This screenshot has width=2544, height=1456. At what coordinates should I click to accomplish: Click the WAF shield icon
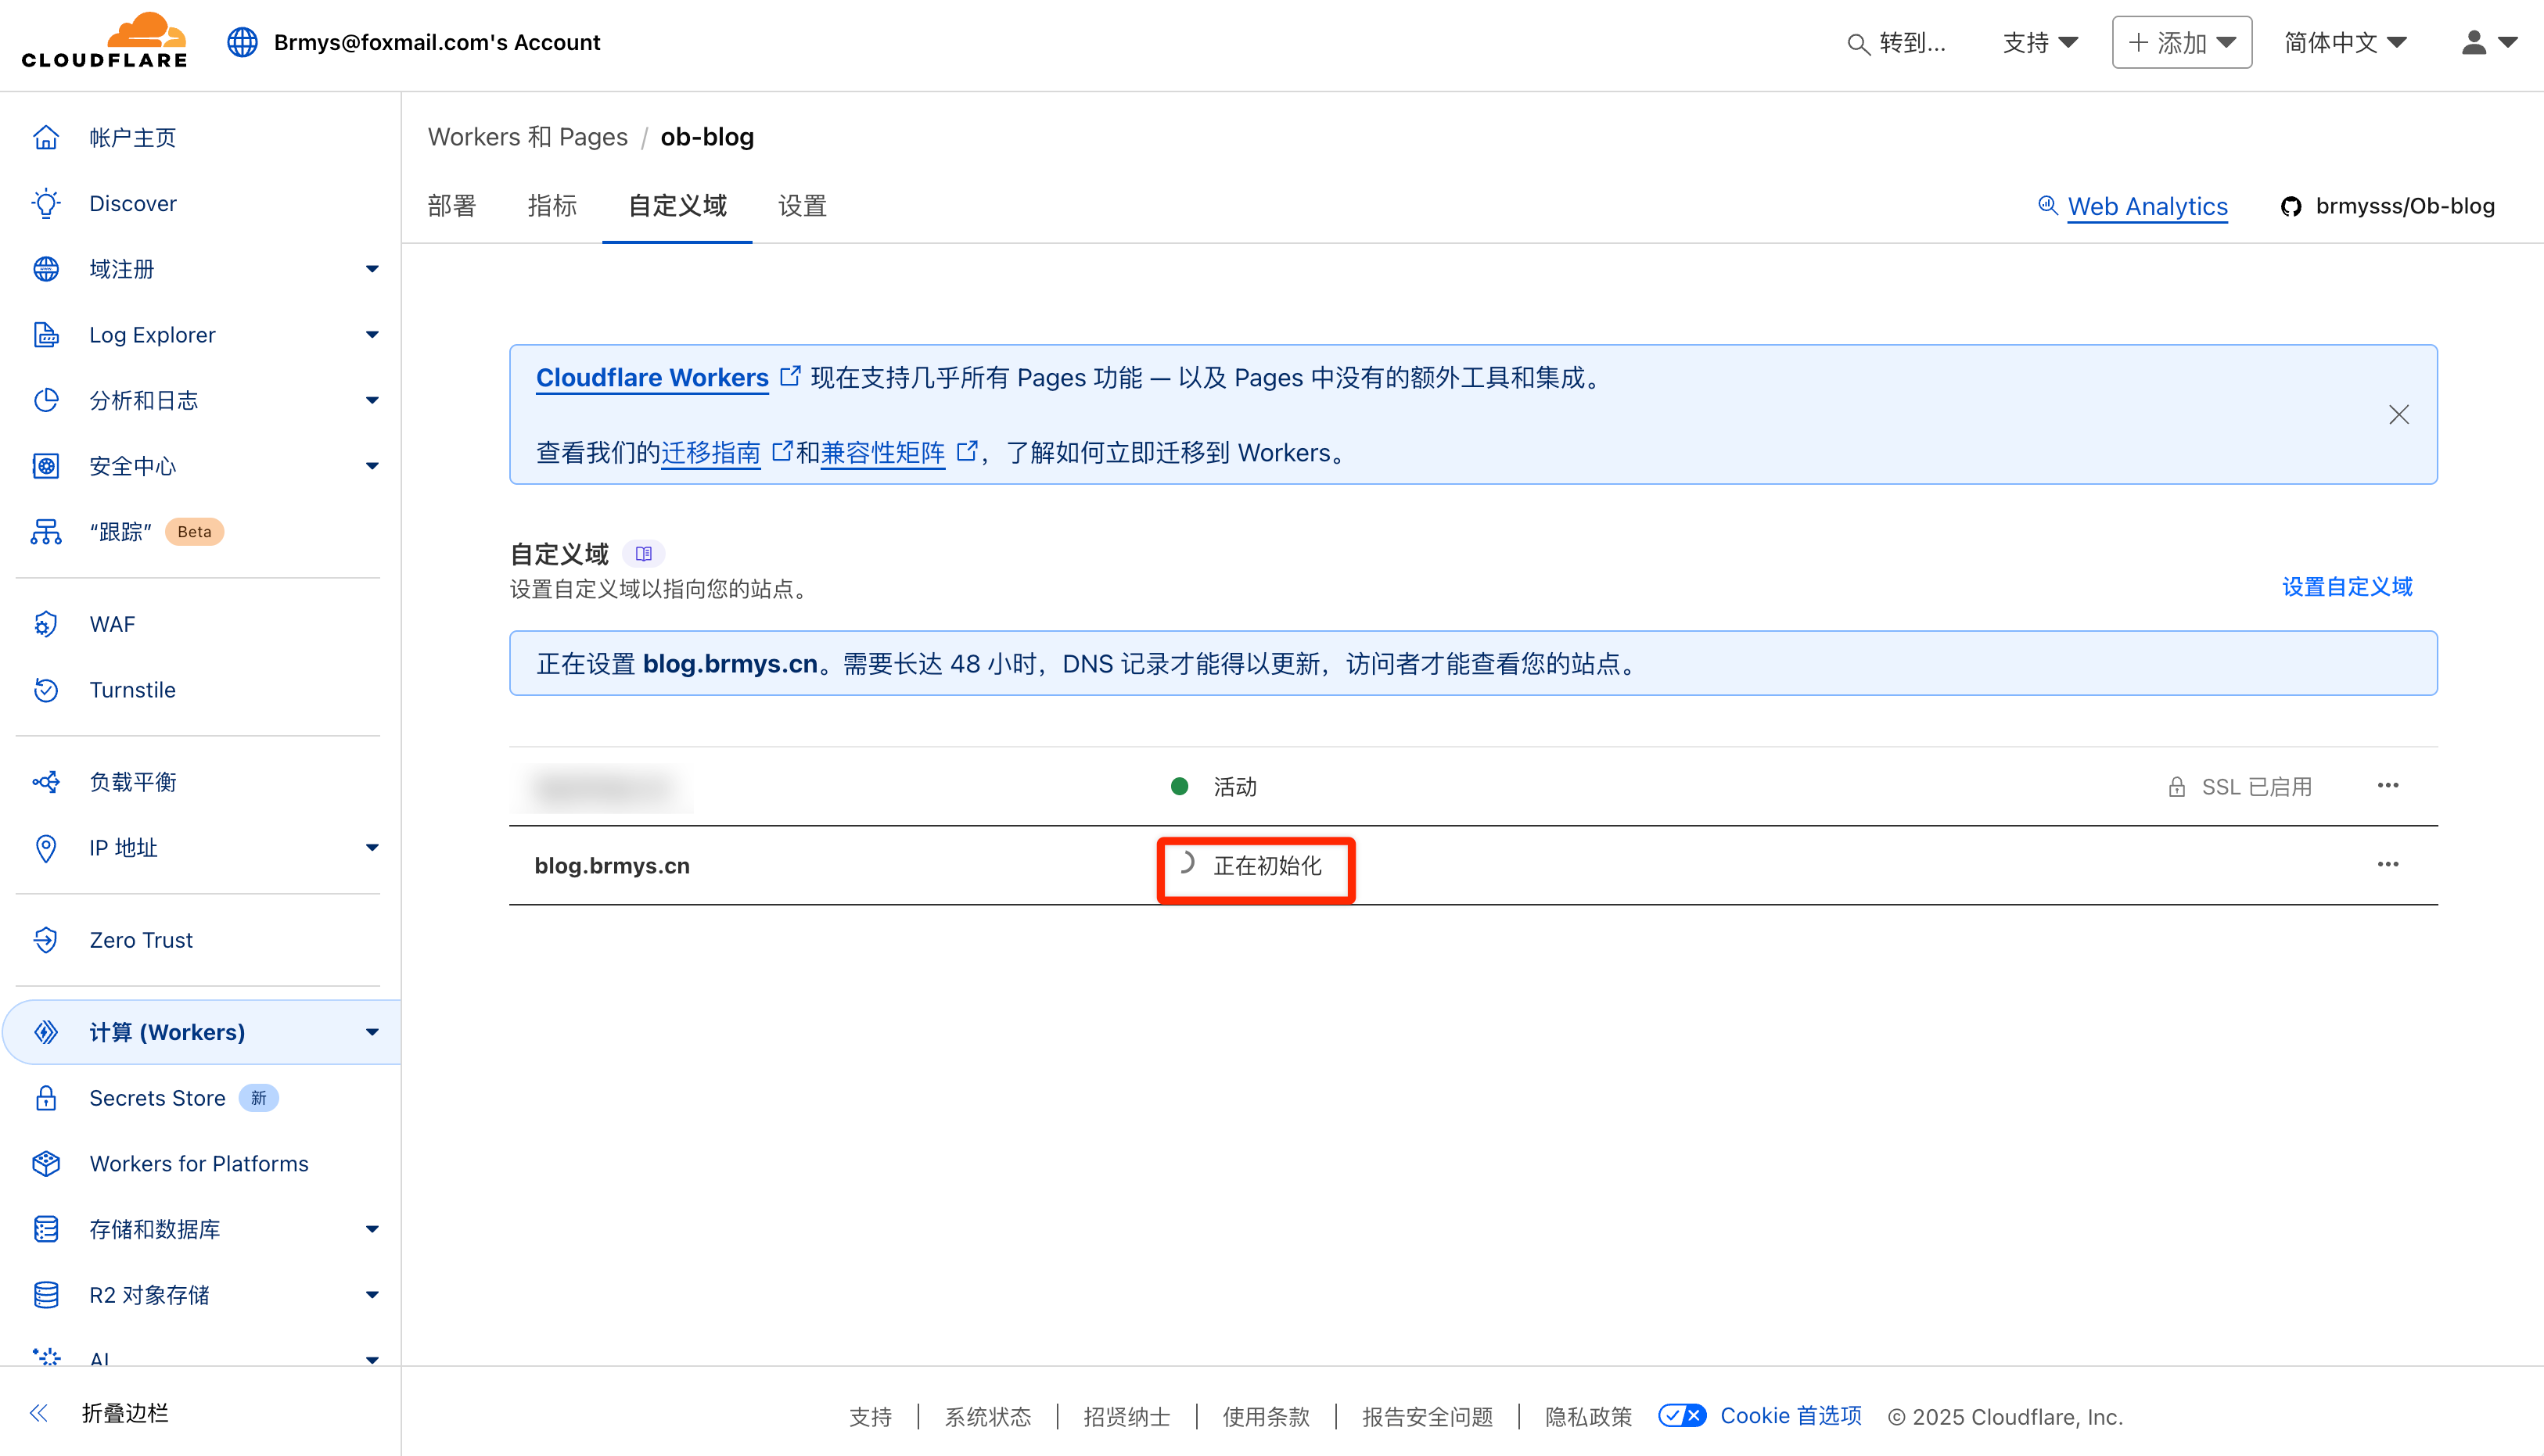click(x=46, y=624)
